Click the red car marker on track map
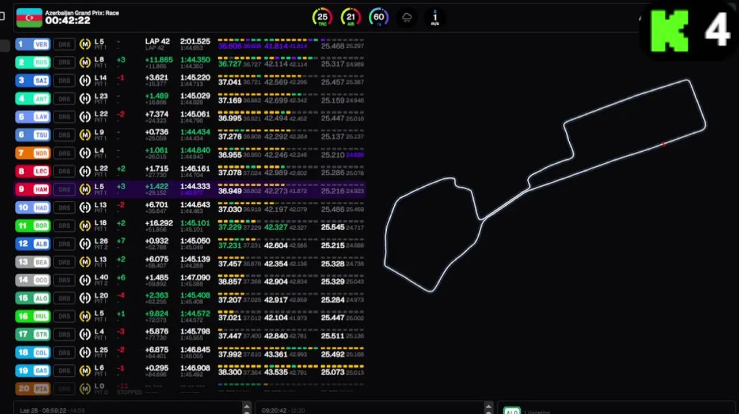The width and height of the screenshot is (739, 414). pyautogui.click(x=664, y=144)
